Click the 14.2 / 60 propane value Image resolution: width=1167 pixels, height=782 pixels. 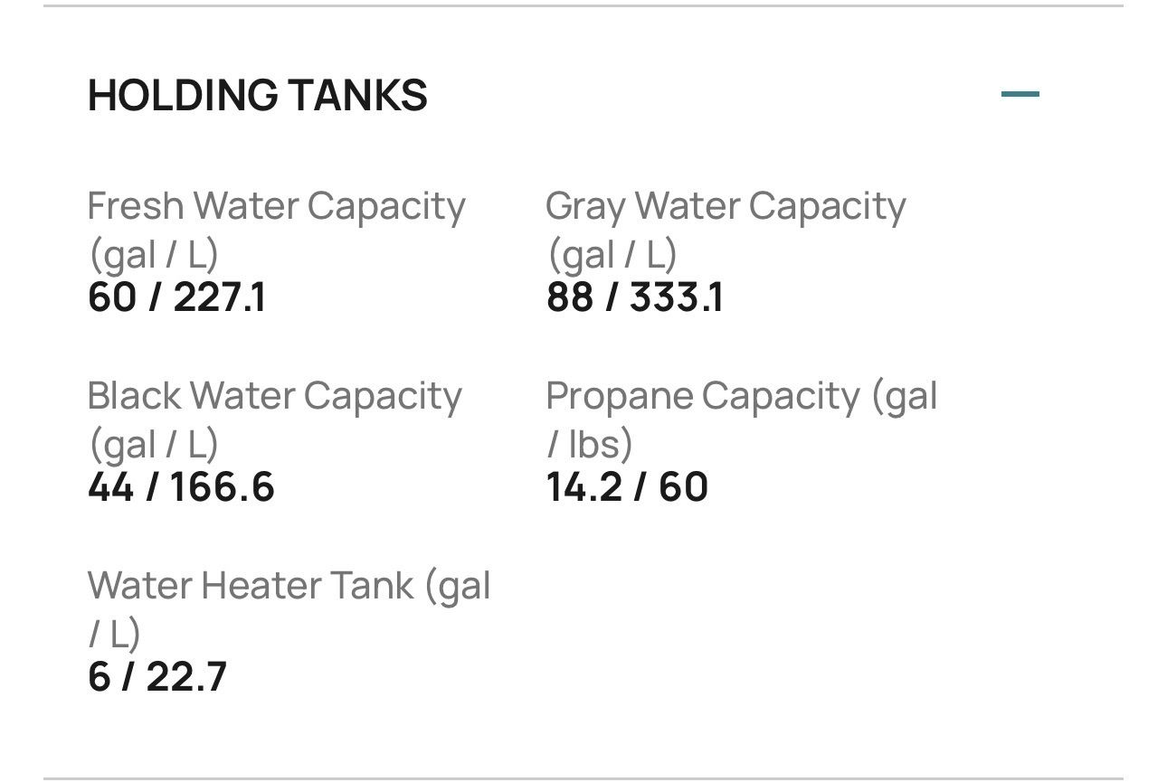[x=627, y=488]
